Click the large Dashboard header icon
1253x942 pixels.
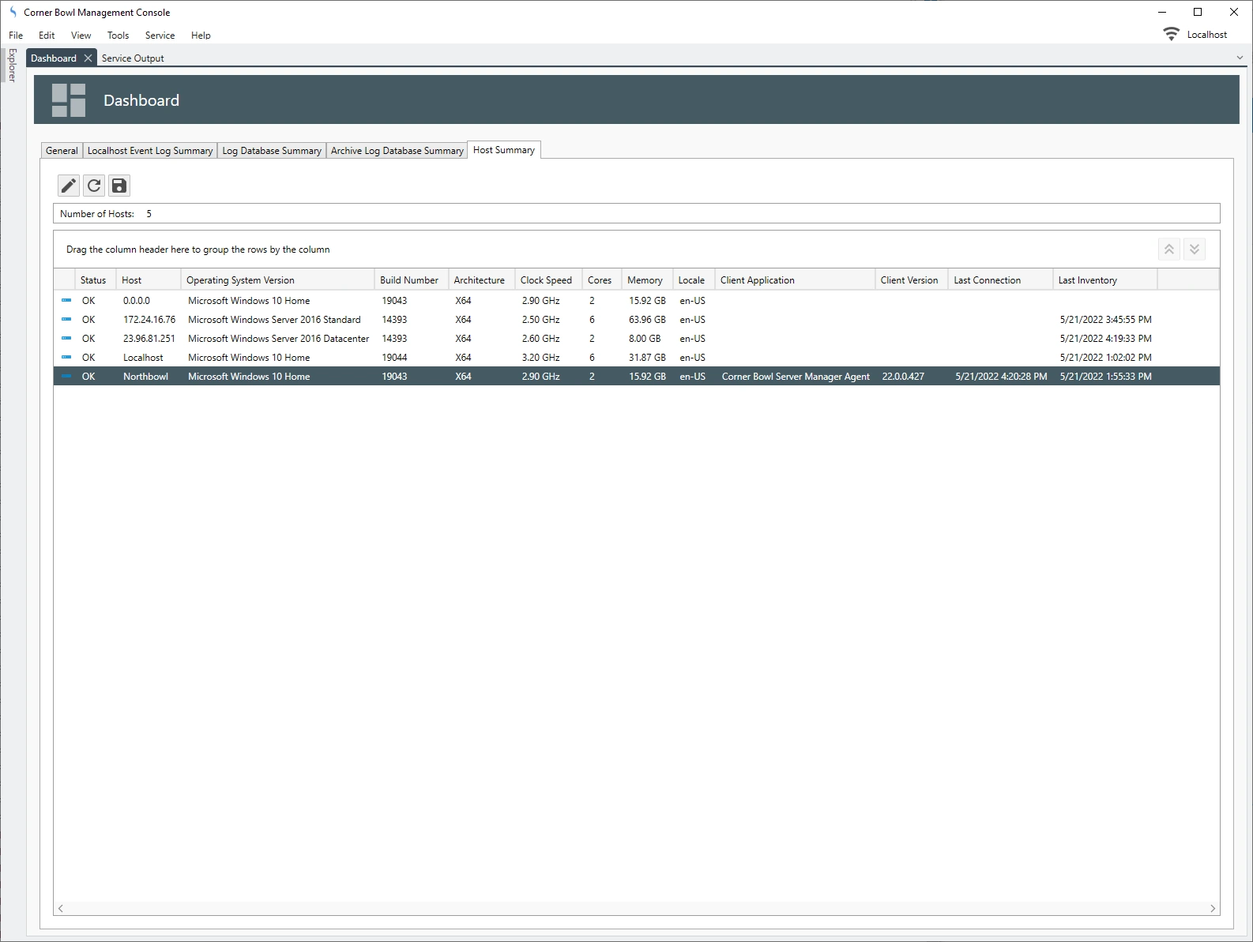pyautogui.click(x=69, y=100)
